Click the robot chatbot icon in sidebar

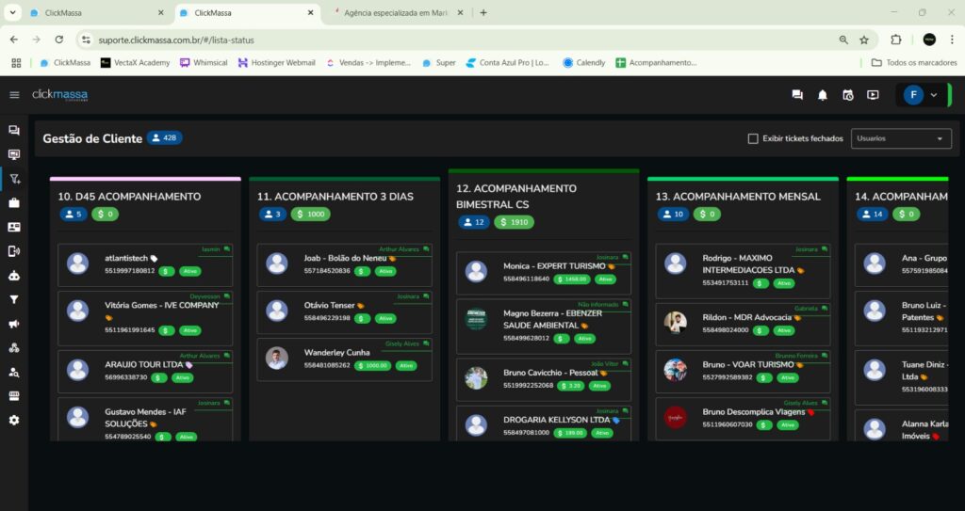14,276
